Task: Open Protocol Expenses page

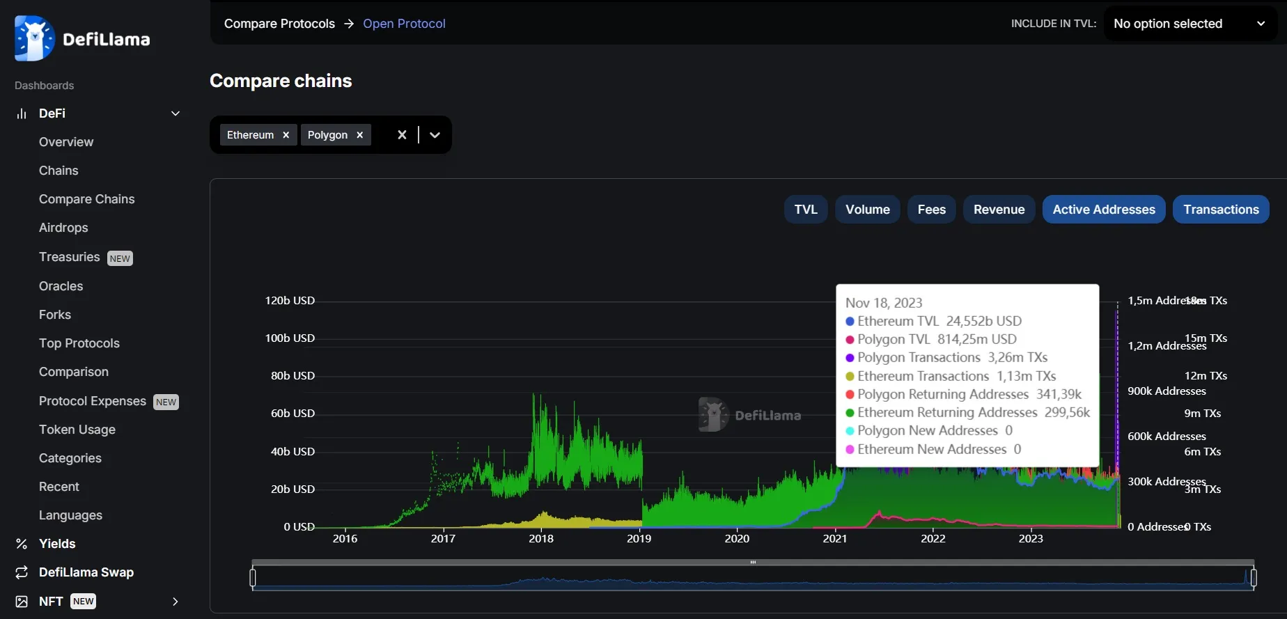Action: 93,401
